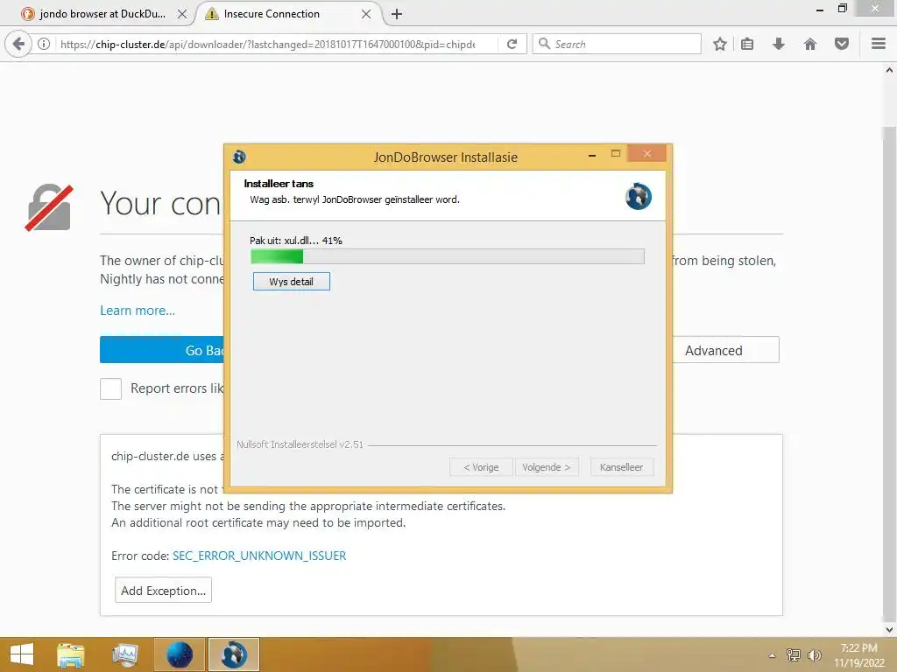Viewport: 897px width, 672px height.
Task: Click the crossed-out padlock icon
Action: [x=49, y=207]
